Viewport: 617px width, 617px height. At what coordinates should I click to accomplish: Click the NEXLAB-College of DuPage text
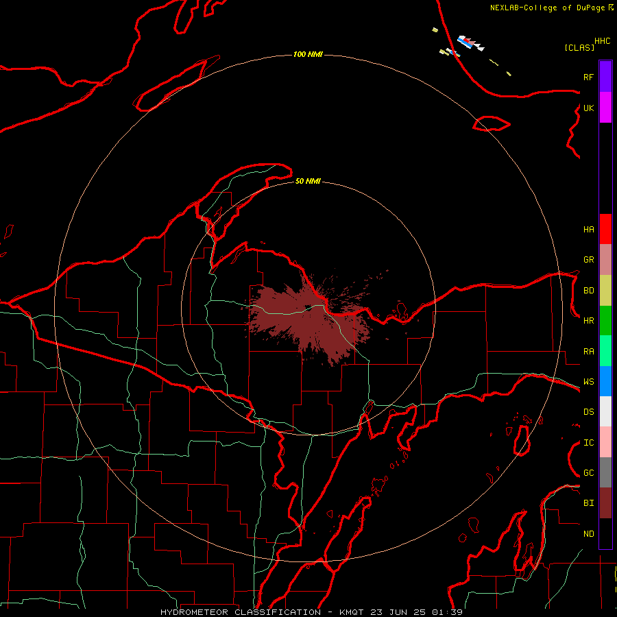click(x=547, y=8)
